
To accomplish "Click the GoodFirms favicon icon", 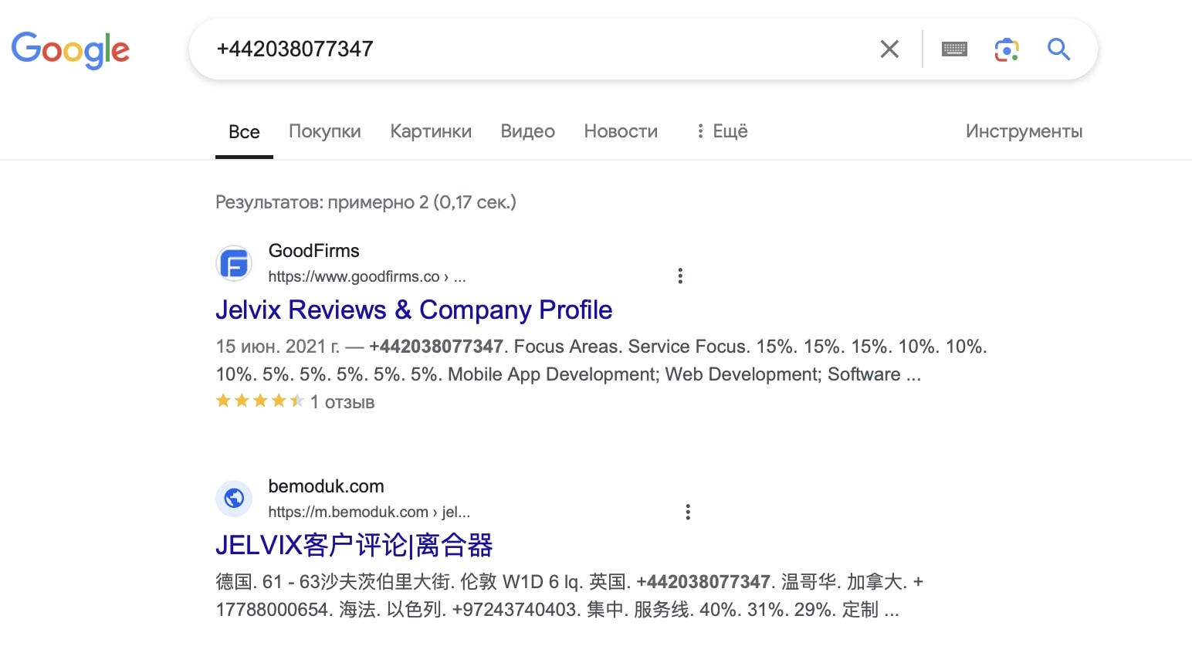I will coord(234,264).
